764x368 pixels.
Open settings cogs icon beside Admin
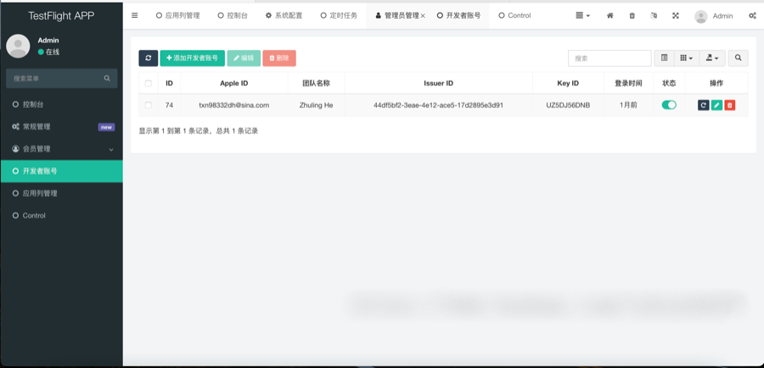752,15
